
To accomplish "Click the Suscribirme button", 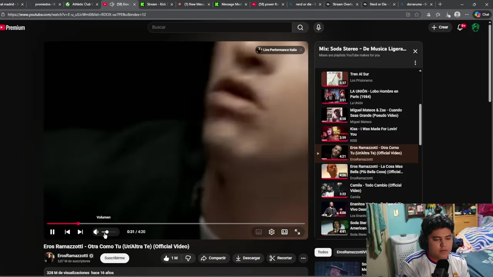I will click(x=115, y=258).
